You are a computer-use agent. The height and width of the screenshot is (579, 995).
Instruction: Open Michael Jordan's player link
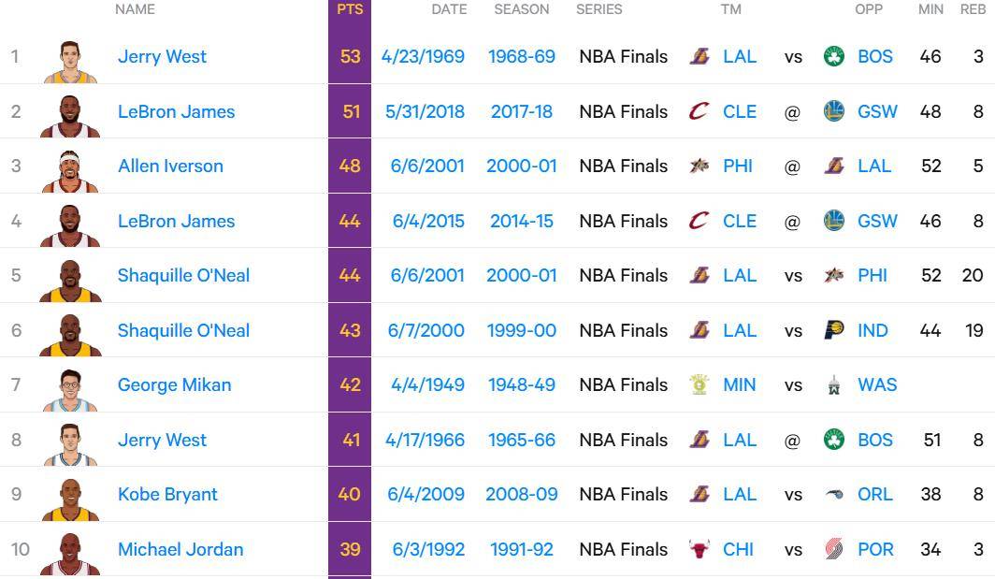[x=180, y=549]
